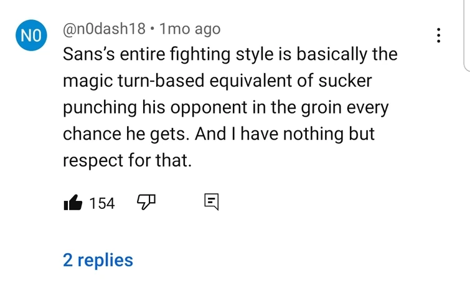The width and height of the screenshot is (470, 295).
Task: Visit the @n0dash18 channel username
Action: pos(104,29)
